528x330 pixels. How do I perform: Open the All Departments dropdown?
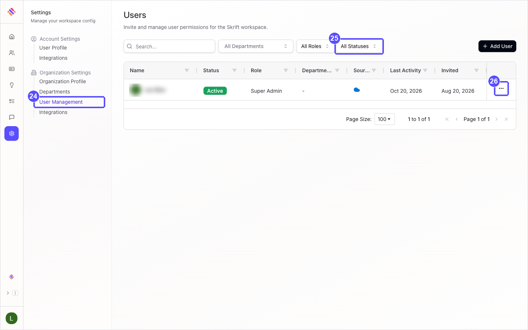[256, 46]
